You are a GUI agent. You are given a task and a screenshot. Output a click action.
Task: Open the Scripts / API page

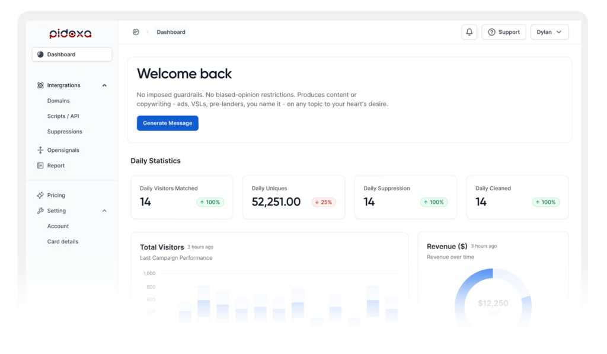[x=63, y=116]
